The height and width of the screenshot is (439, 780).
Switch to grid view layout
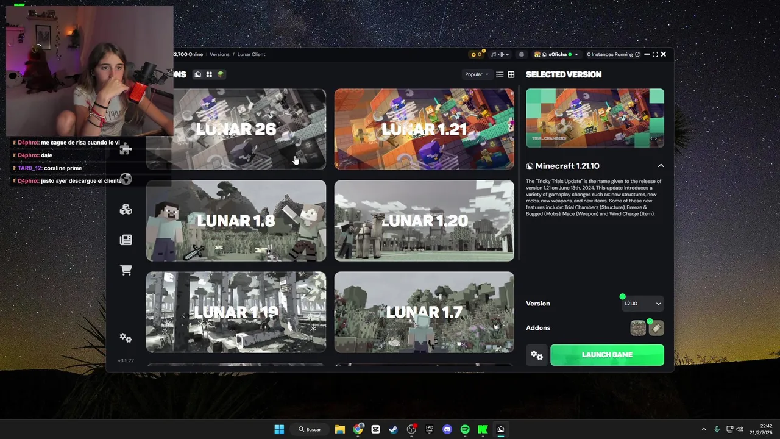coord(511,74)
